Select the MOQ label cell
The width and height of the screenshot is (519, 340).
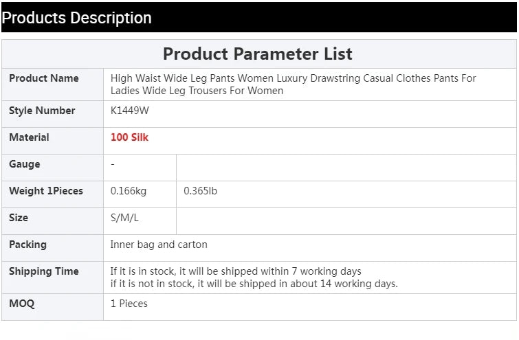click(x=53, y=306)
